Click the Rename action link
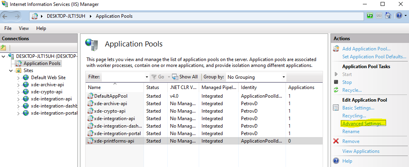The image size is (409, 167). 351,131
